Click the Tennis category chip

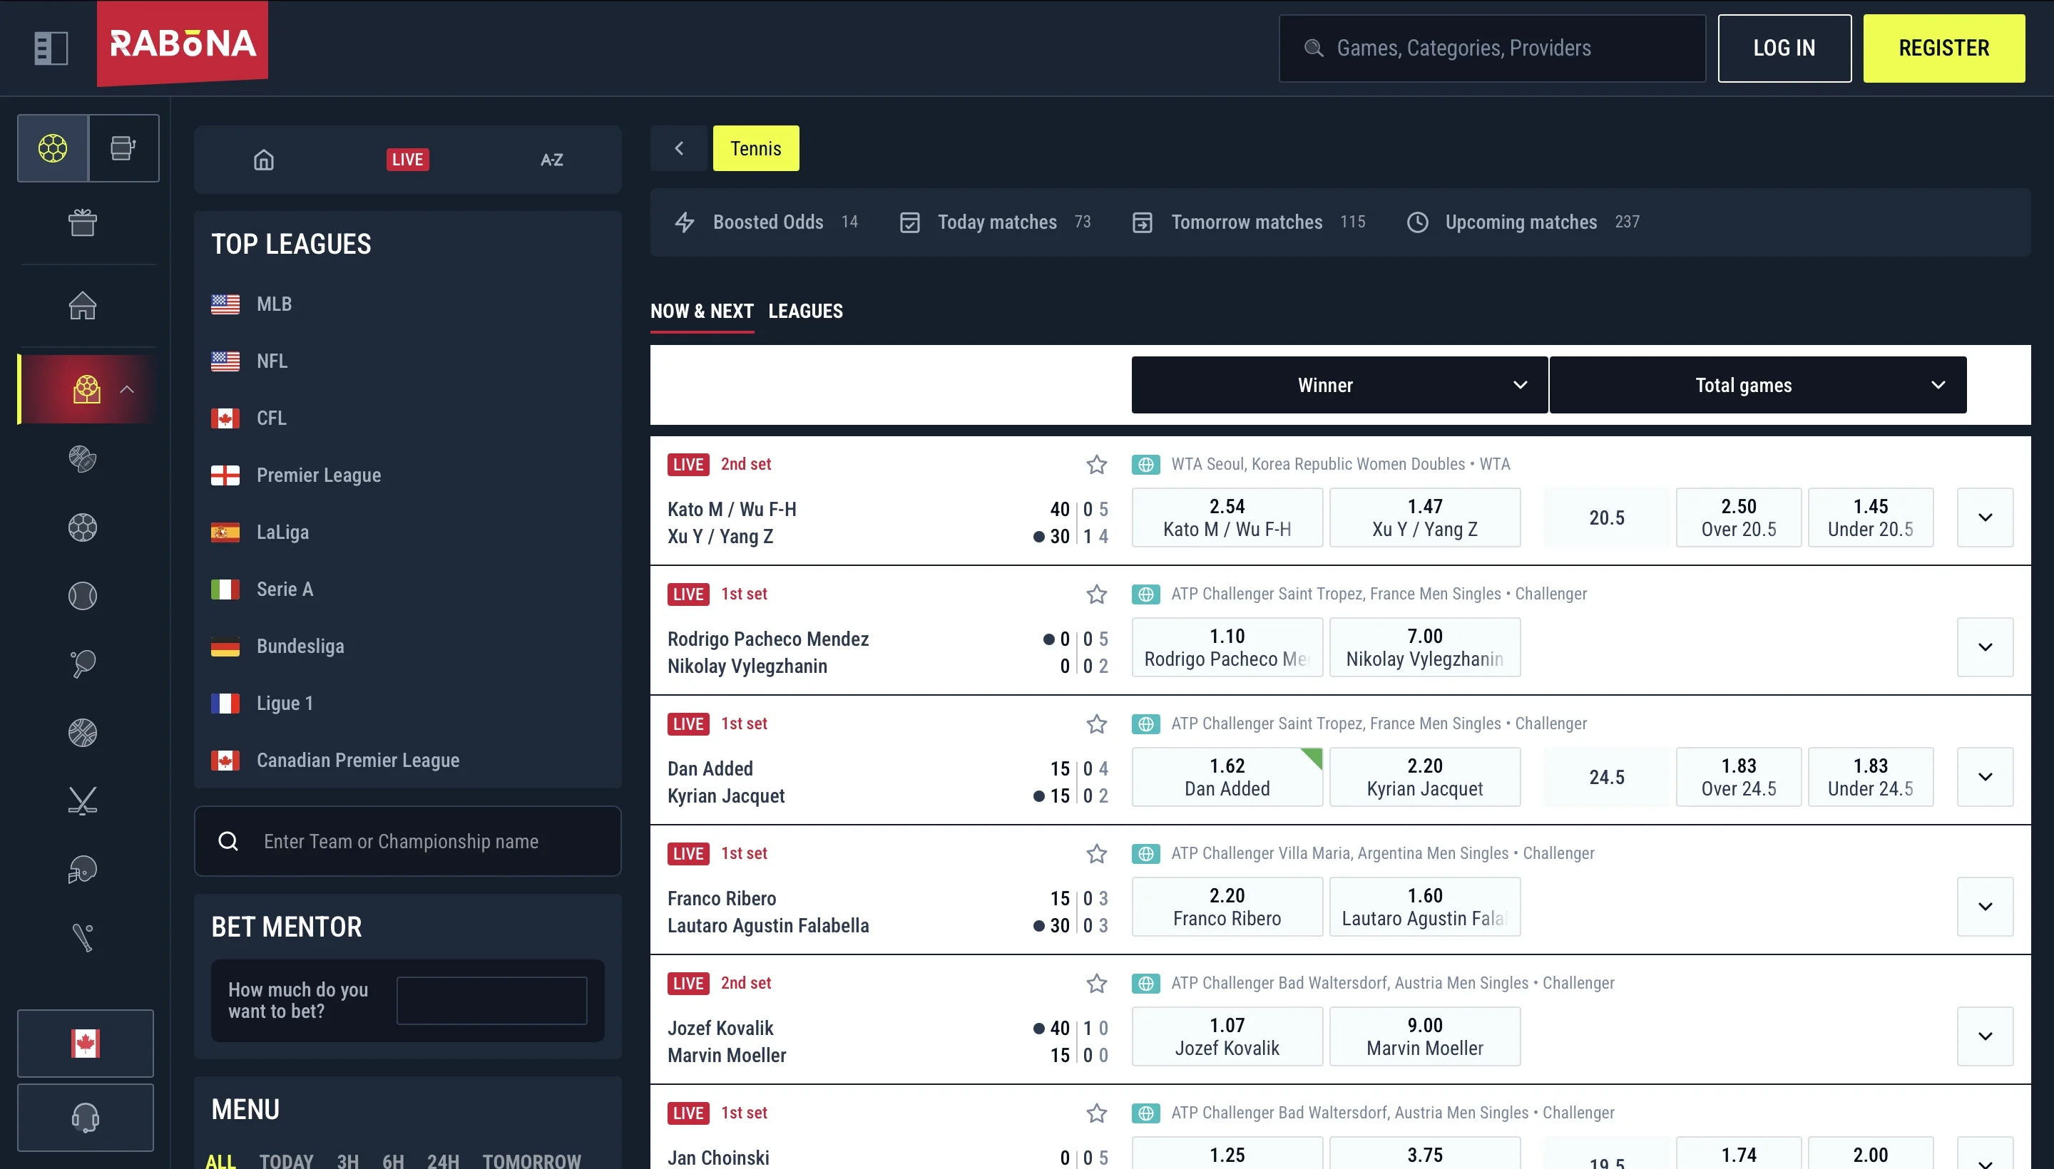click(x=756, y=148)
